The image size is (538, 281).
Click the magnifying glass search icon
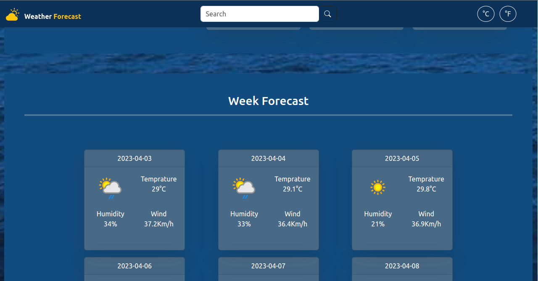[327, 13]
